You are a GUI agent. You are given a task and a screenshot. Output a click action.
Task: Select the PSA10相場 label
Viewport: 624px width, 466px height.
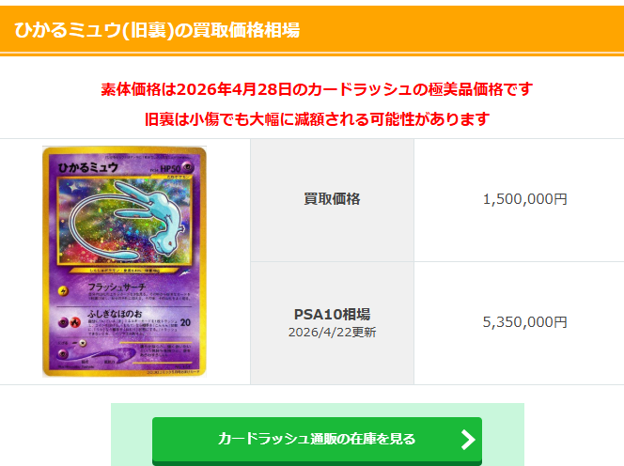332,315
